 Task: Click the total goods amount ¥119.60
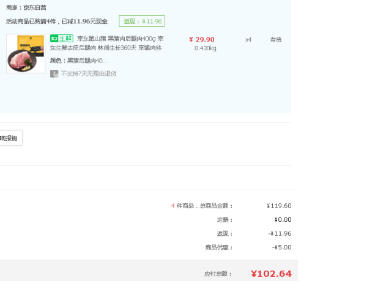tap(279, 206)
